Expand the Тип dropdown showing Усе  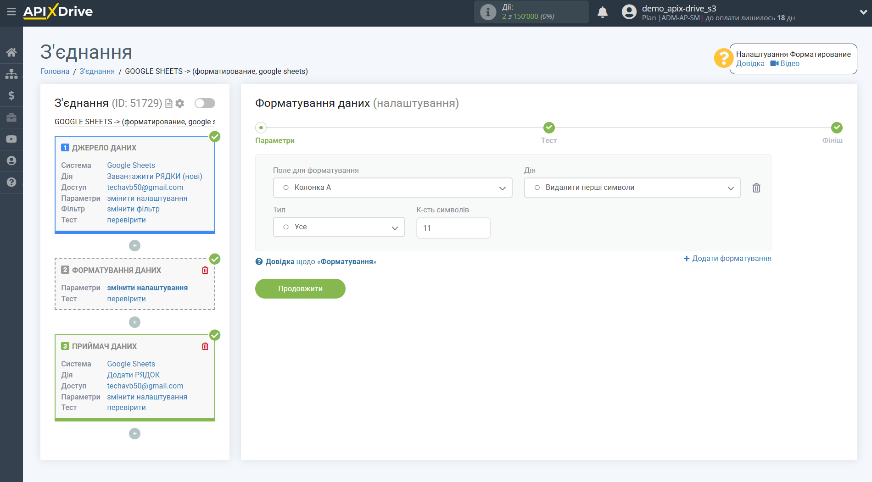pos(339,227)
